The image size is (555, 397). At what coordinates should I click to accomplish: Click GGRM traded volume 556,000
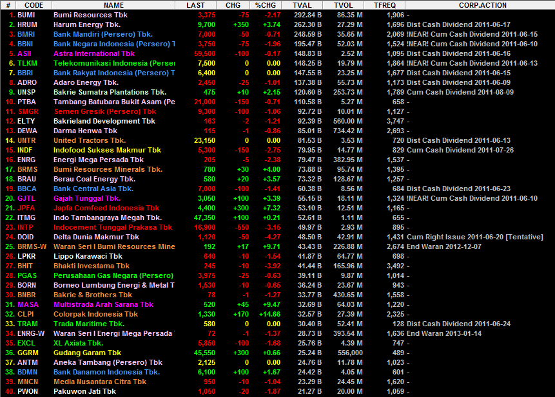[350, 353]
